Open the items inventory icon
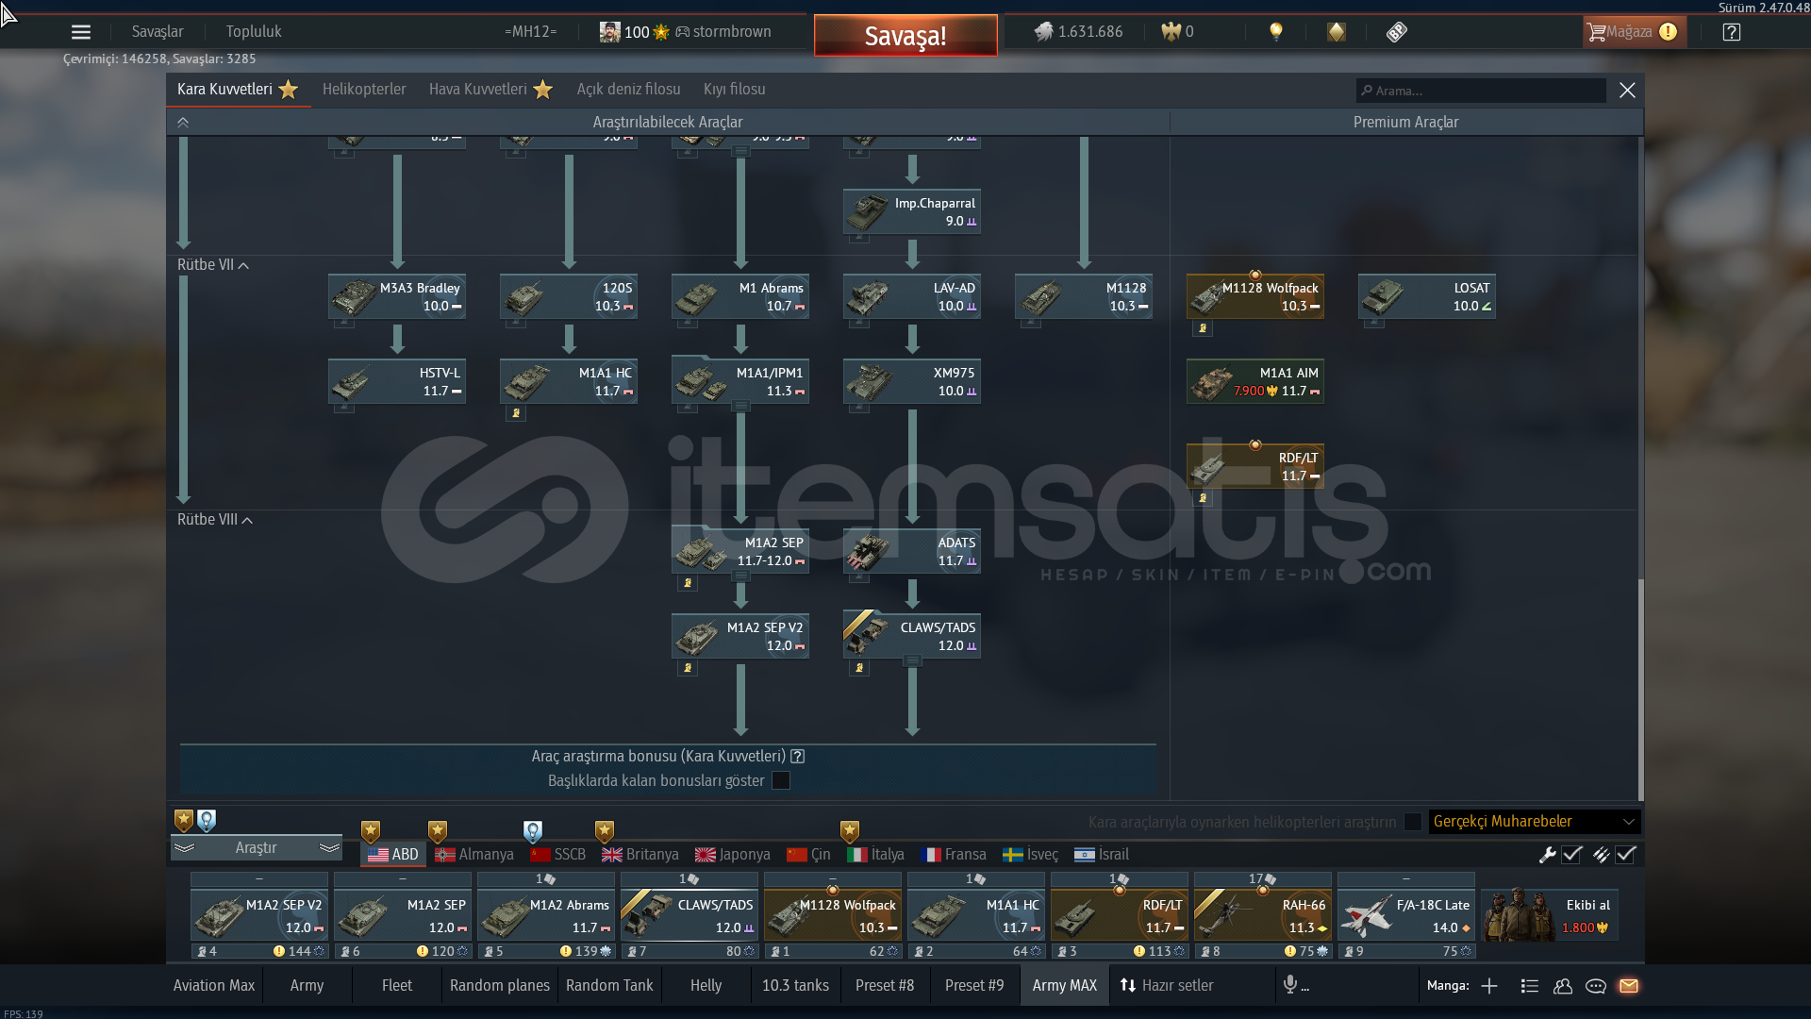The image size is (1811, 1019). click(x=1397, y=32)
